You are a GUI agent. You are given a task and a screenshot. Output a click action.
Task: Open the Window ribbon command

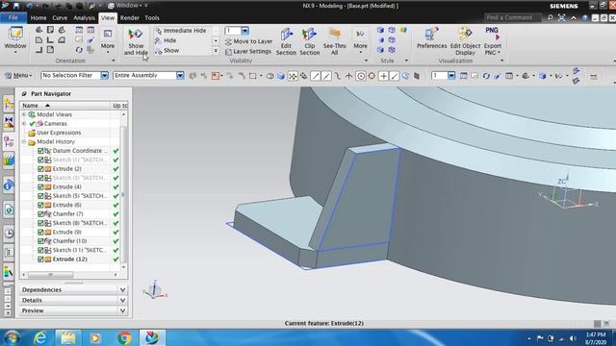click(x=15, y=38)
